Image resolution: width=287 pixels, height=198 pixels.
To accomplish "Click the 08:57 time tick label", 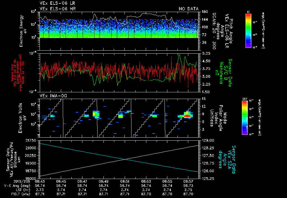I will coord(189,182).
